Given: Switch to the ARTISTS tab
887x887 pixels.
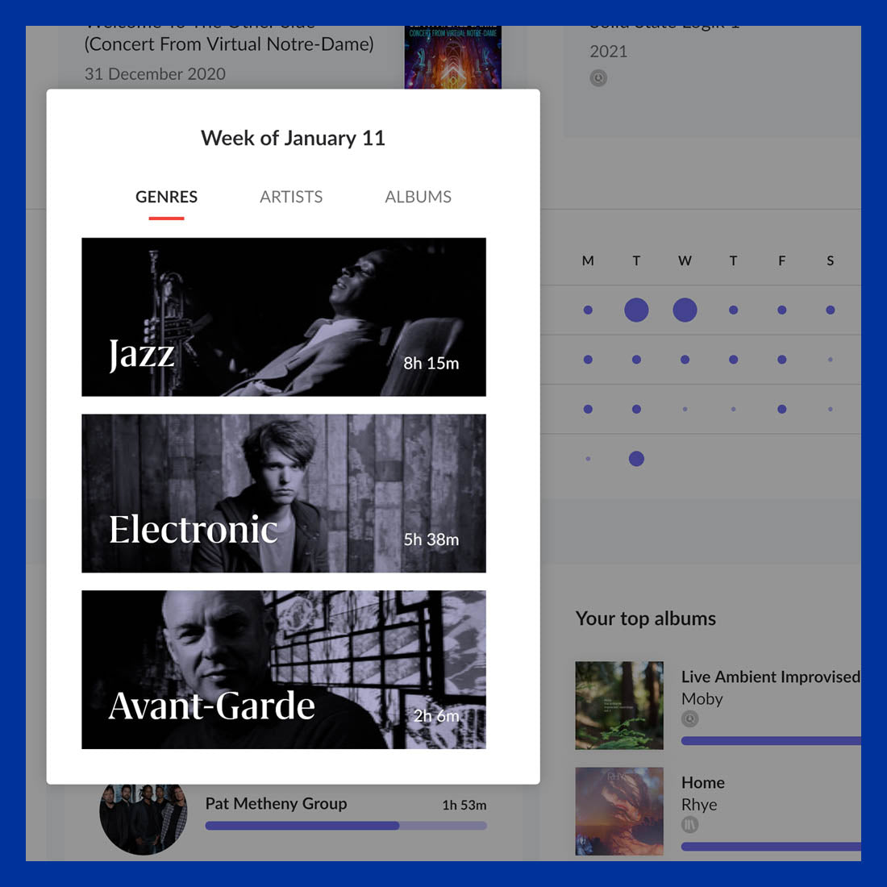Looking at the screenshot, I should (x=291, y=197).
